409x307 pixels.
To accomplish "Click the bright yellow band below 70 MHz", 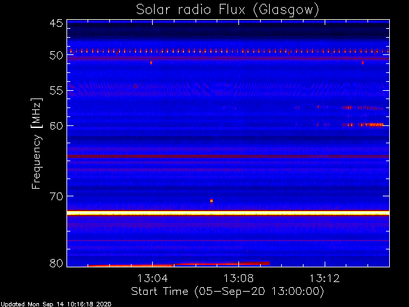I will (x=228, y=213).
